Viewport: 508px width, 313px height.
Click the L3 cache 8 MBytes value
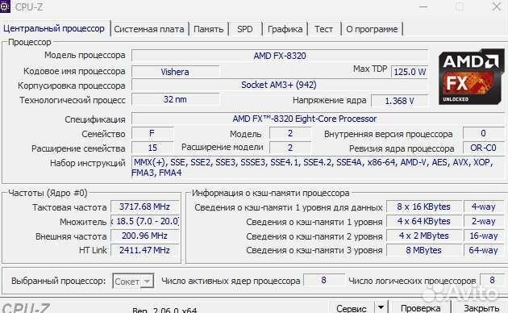coord(423,250)
